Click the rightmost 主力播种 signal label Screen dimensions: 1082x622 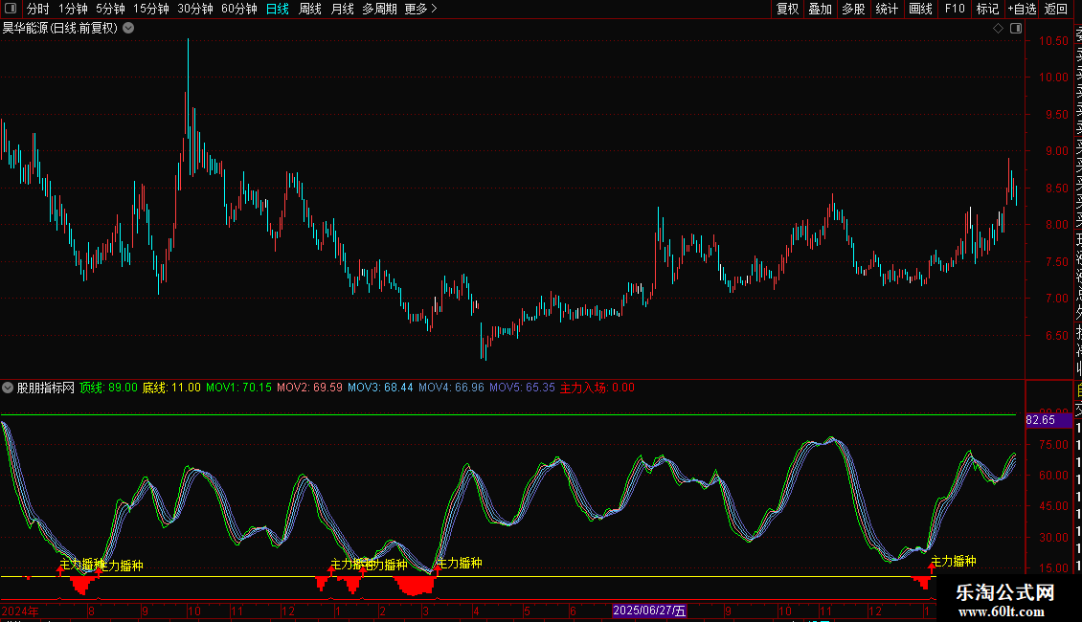[x=954, y=561]
